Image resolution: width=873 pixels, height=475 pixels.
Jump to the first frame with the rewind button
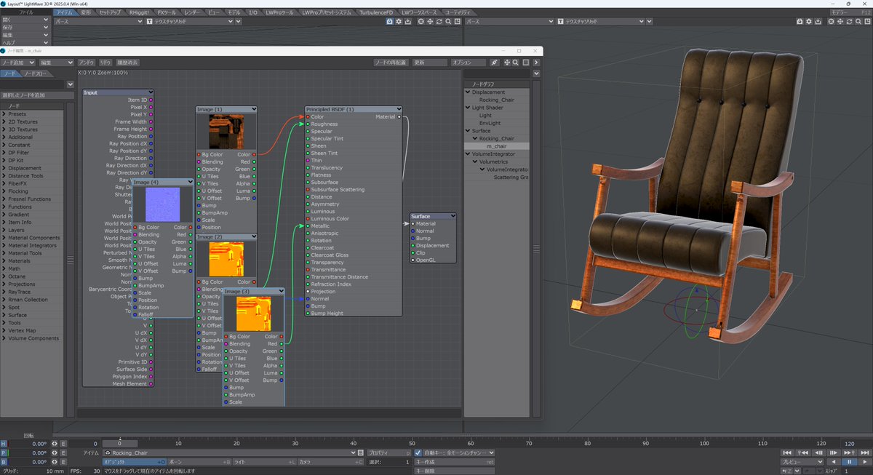(x=788, y=452)
